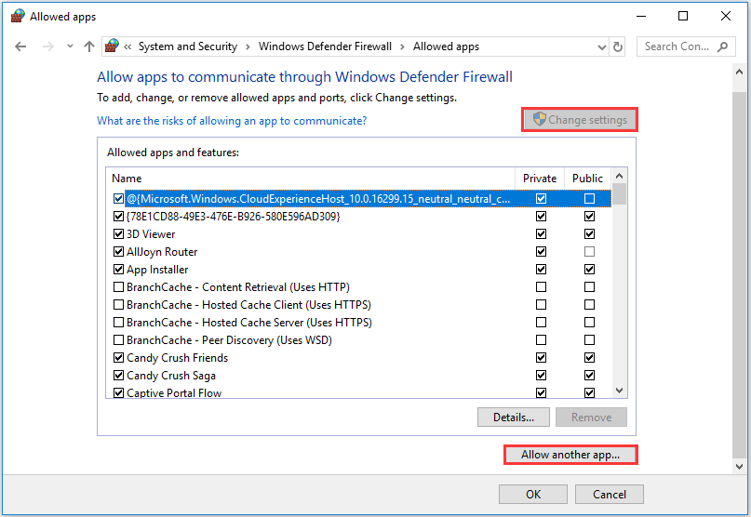Click the Private column header
The image size is (751, 517).
click(540, 179)
